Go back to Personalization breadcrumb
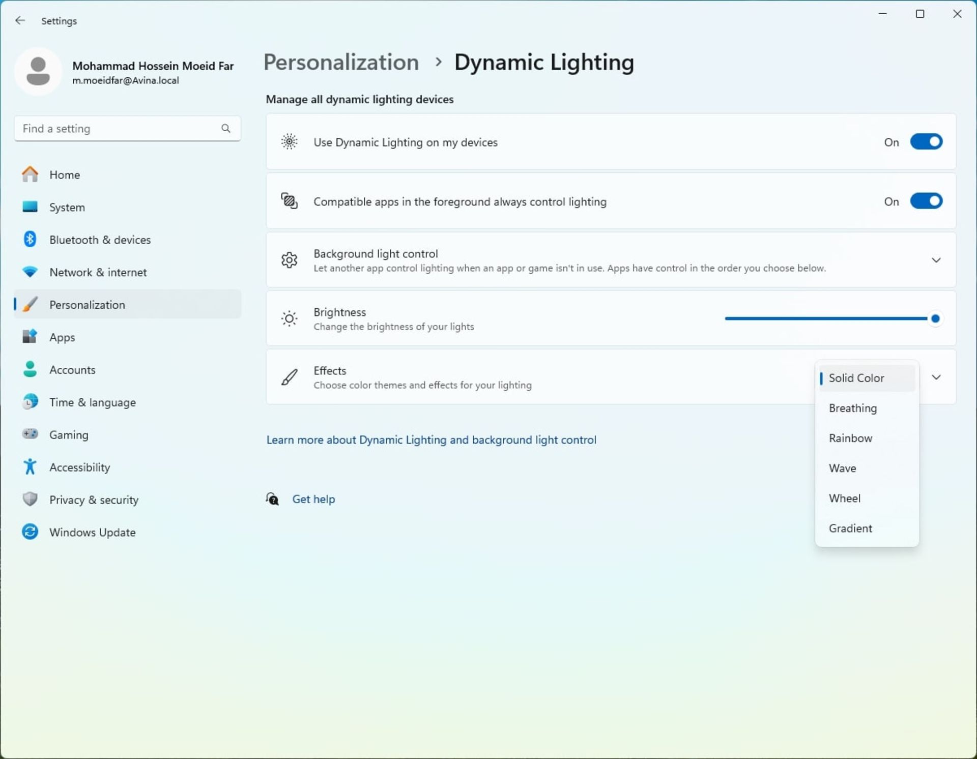This screenshot has width=977, height=759. coord(341,62)
